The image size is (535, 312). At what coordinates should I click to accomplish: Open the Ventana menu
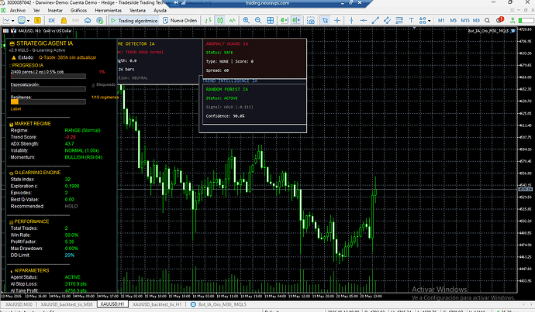(137, 11)
